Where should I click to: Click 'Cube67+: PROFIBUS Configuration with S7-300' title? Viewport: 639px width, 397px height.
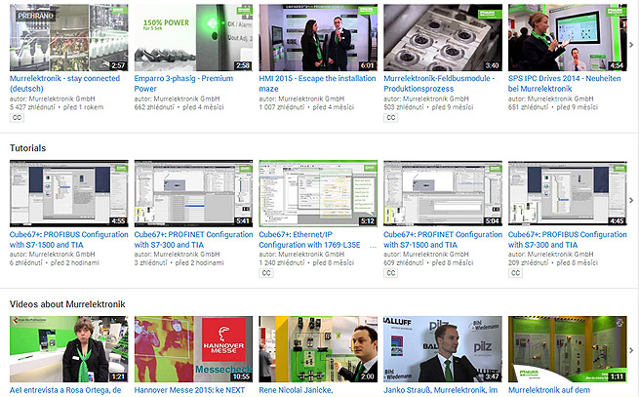click(x=568, y=240)
